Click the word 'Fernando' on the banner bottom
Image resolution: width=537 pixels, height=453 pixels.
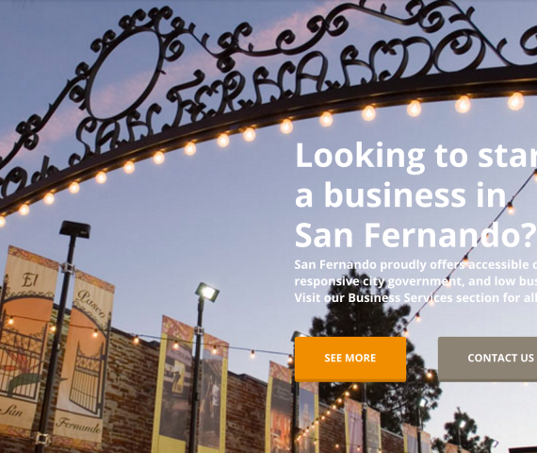[79, 425]
